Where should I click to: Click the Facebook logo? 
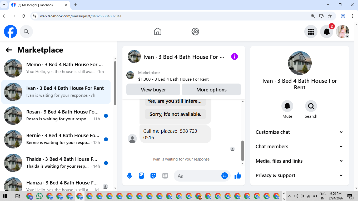click(11, 32)
